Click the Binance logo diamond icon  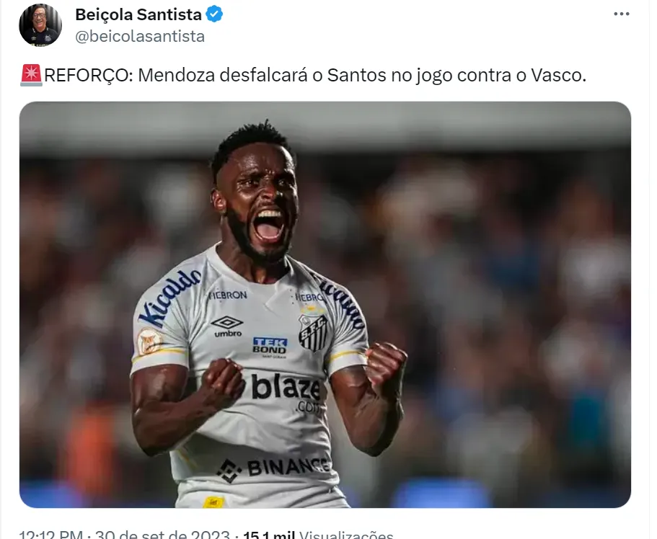tap(229, 471)
